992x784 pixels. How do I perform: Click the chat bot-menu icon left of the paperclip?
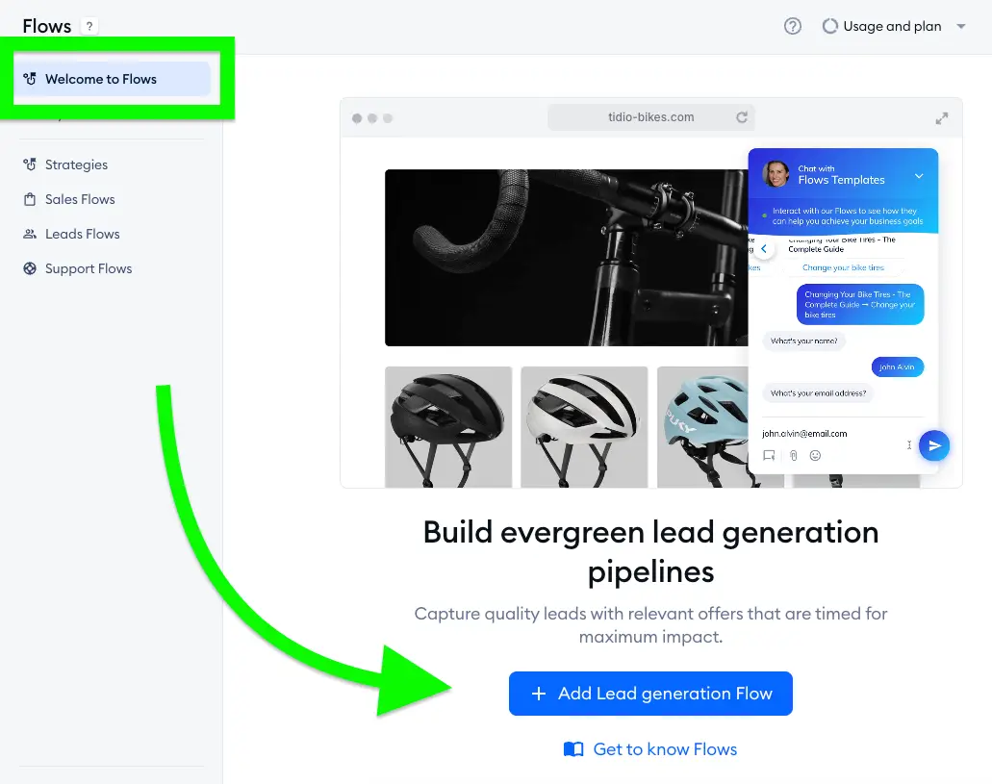pyautogui.click(x=770, y=456)
